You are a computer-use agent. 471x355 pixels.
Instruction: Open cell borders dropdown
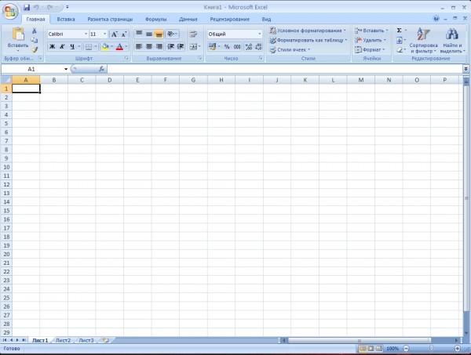(x=96, y=46)
